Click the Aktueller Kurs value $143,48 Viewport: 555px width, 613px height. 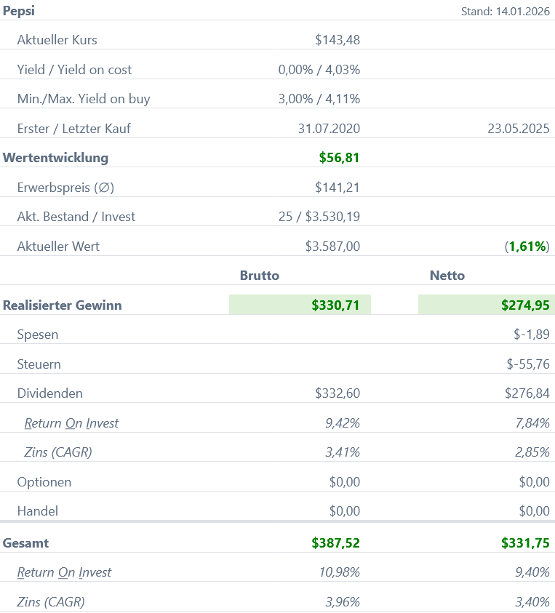[337, 40]
